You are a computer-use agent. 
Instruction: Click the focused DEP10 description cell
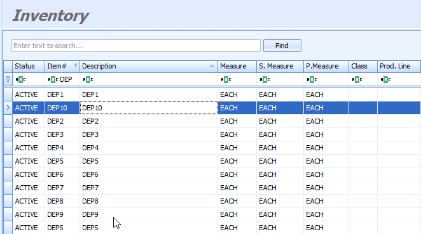pyautogui.click(x=149, y=108)
